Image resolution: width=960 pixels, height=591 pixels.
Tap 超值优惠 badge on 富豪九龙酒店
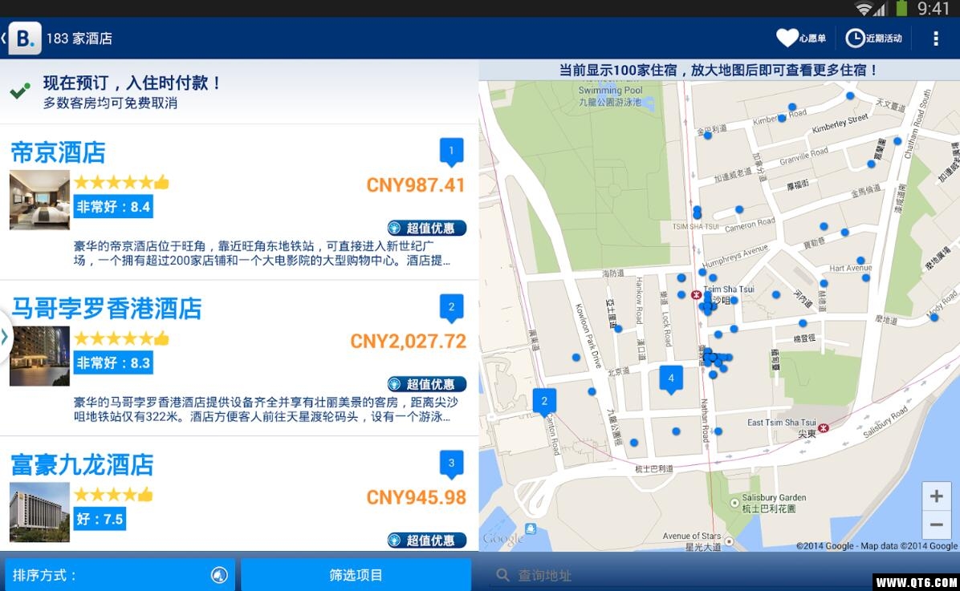(x=427, y=540)
